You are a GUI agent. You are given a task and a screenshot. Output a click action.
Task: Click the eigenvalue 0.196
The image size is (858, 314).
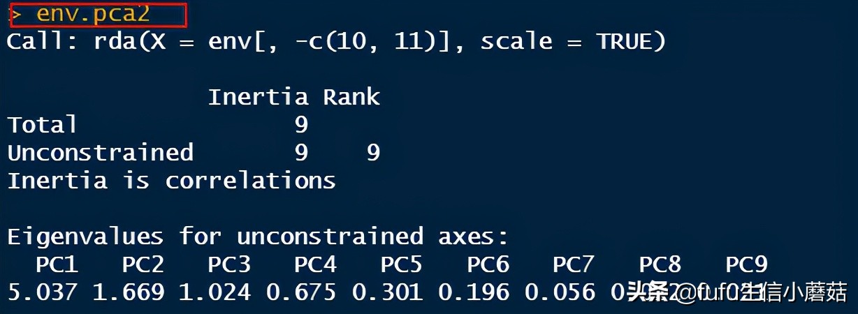474,292
